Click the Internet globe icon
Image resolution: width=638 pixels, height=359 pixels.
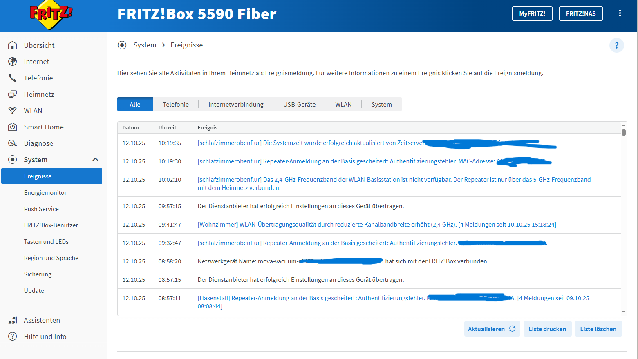[x=13, y=62]
